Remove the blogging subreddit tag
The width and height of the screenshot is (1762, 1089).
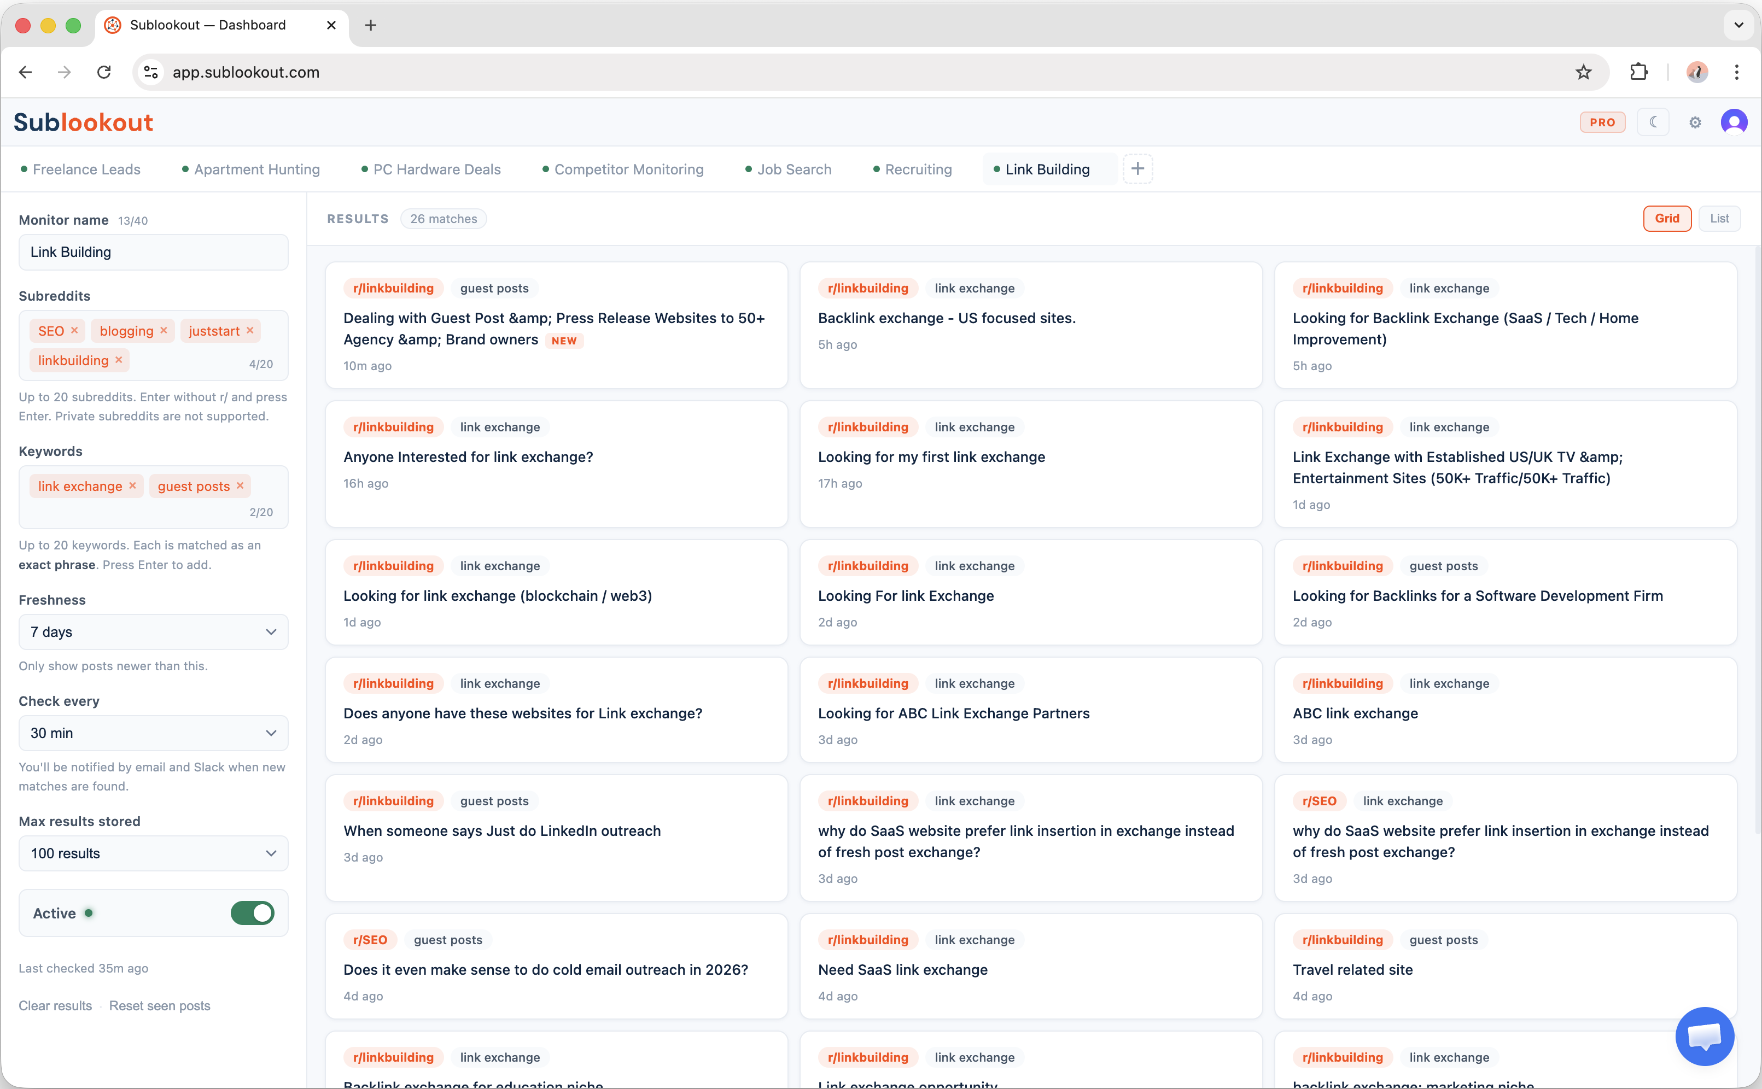pyautogui.click(x=164, y=331)
